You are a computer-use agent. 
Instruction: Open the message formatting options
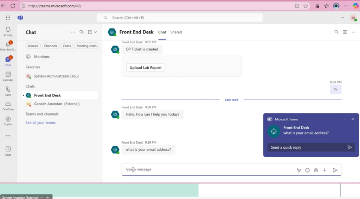(299, 170)
